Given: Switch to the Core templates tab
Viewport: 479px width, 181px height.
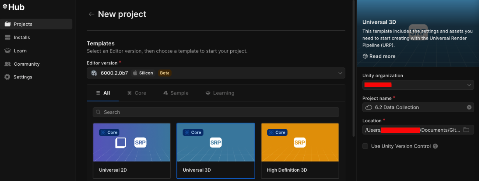Looking at the screenshot, I should (x=137, y=93).
